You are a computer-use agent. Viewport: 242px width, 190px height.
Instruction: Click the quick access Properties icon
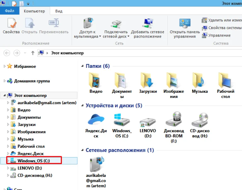[x=14, y=3]
